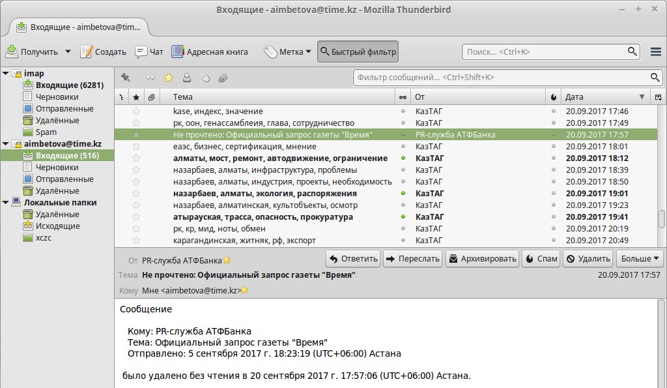Image resolution: width=667 pixels, height=388 pixels.
Task: Open the hamburger application menu
Action: [x=656, y=52]
